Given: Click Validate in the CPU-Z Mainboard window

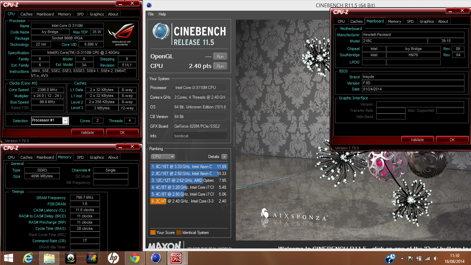Looking at the screenshot, I should [417, 140].
